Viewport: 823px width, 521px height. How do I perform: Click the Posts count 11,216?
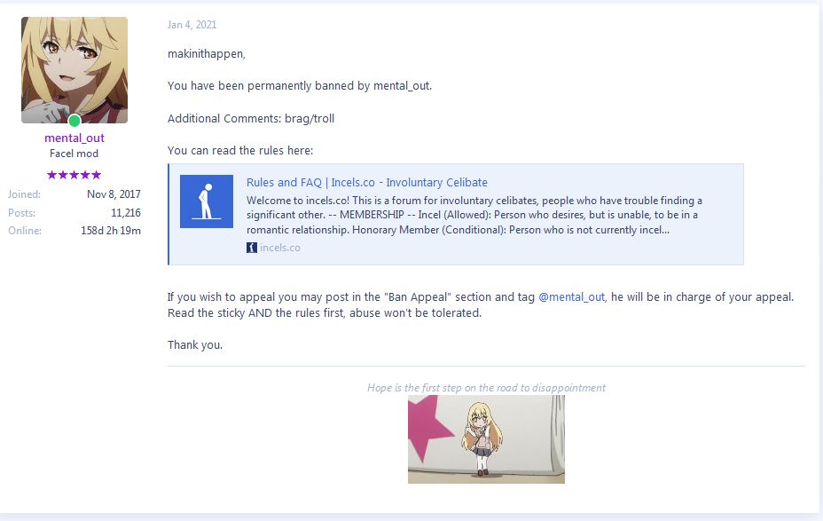click(125, 213)
